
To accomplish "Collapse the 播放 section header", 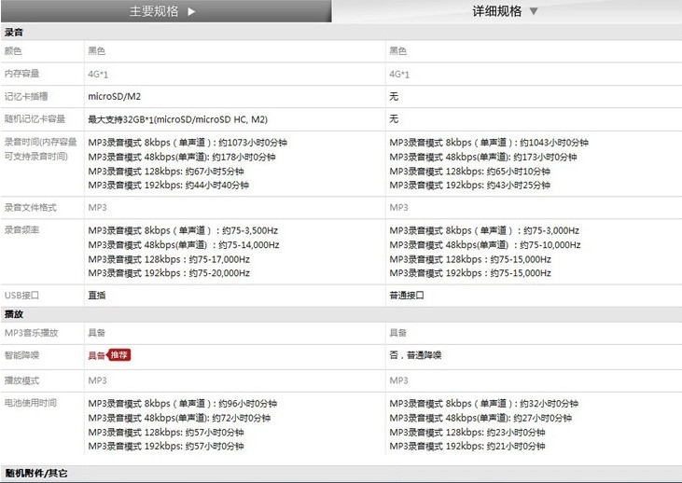I will pos(15,314).
